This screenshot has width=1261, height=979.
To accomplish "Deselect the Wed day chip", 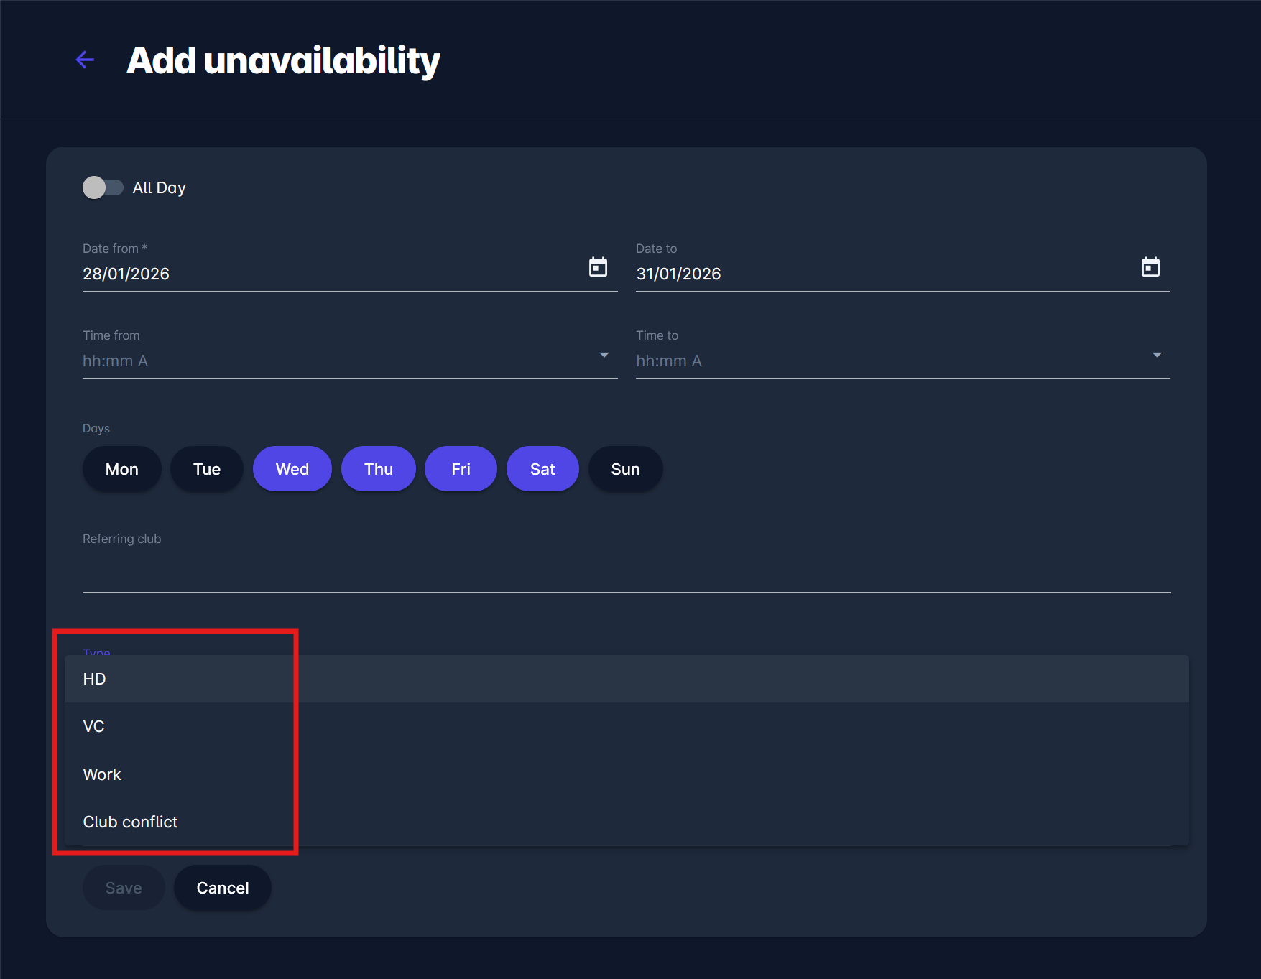I will [292, 469].
